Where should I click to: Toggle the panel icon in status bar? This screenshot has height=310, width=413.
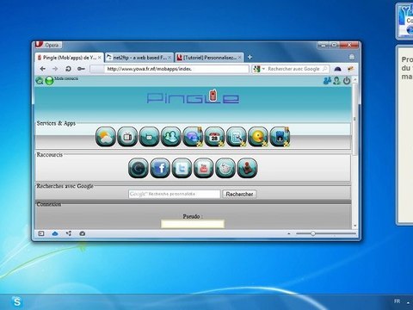click(41, 233)
